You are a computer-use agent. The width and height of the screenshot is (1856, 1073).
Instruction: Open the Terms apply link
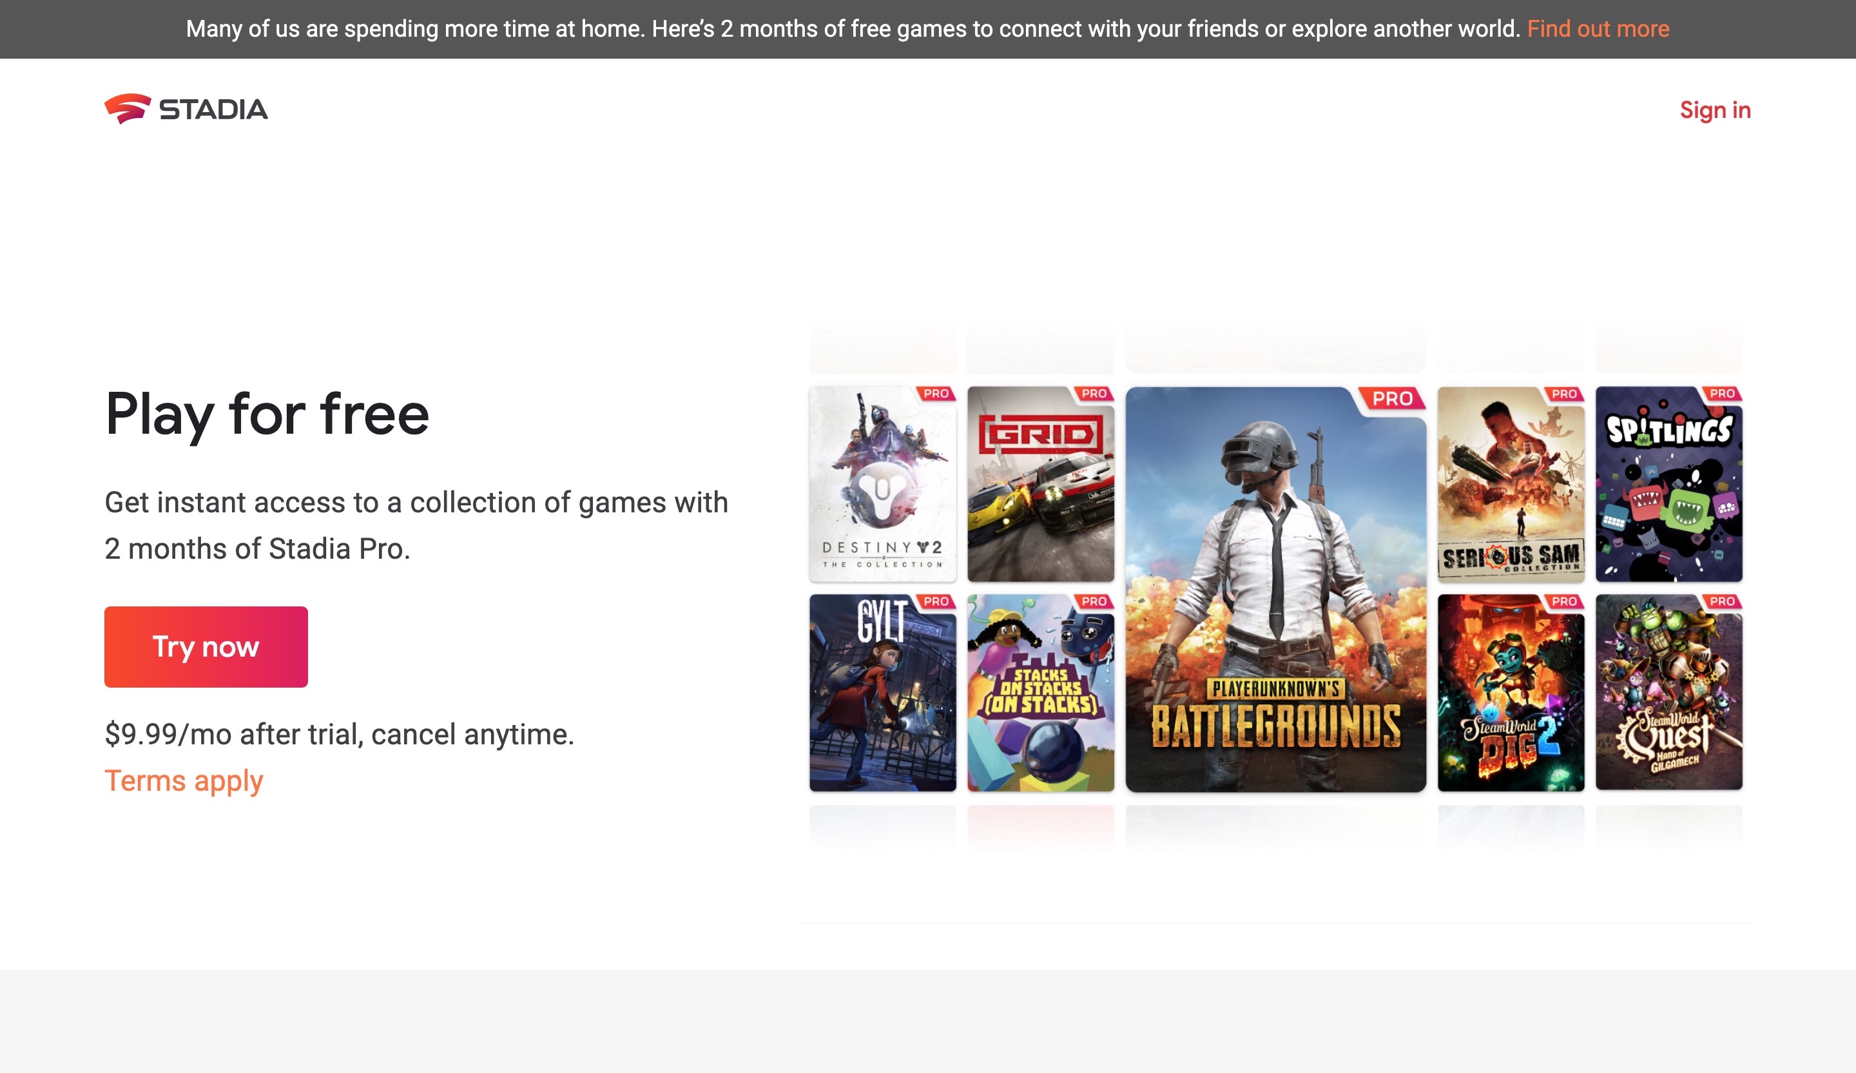click(x=184, y=780)
